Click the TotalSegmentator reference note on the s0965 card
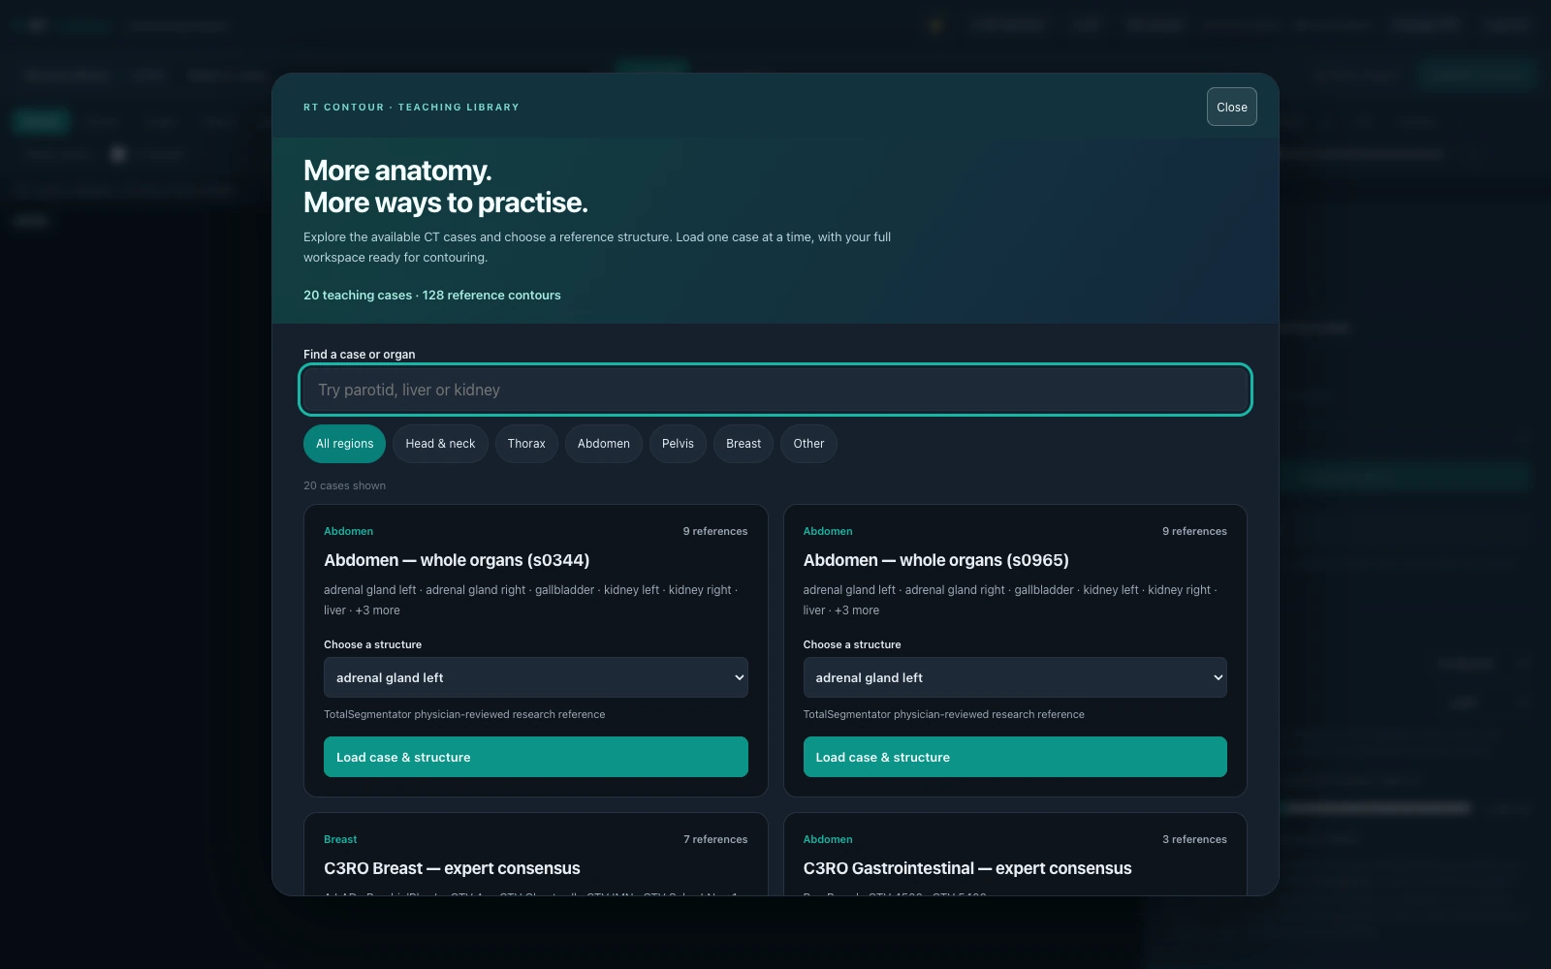The image size is (1551, 969). [943, 714]
